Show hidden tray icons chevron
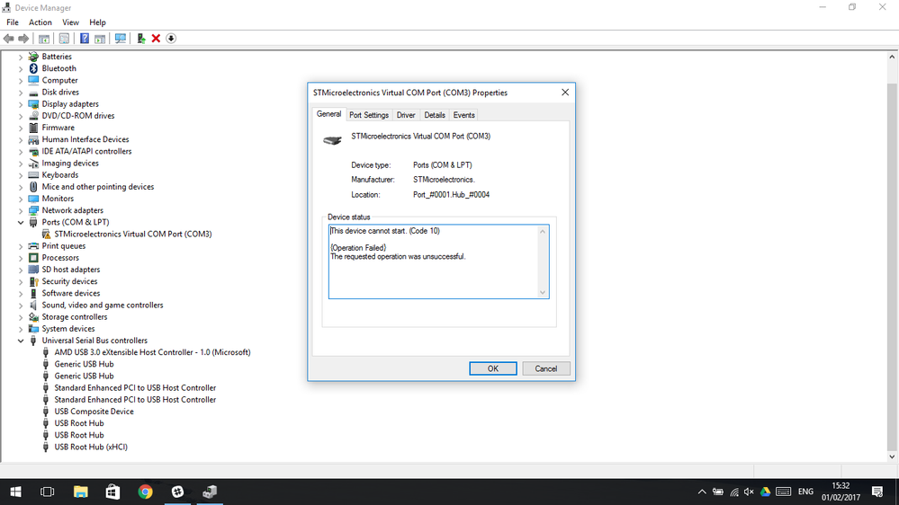The width and height of the screenshot is (899, 505). click(702, 492)
